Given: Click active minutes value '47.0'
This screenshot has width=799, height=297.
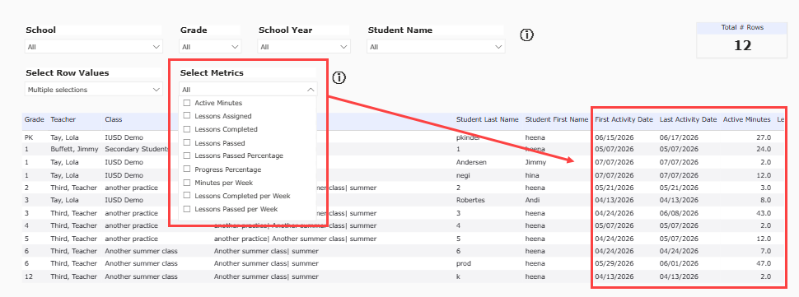Looking at the screenshot, I should pyautogui.click(x=763, y=263).
